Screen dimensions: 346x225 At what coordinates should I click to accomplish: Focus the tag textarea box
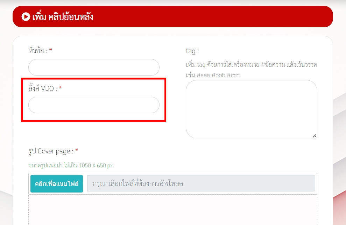click(251, 109)
